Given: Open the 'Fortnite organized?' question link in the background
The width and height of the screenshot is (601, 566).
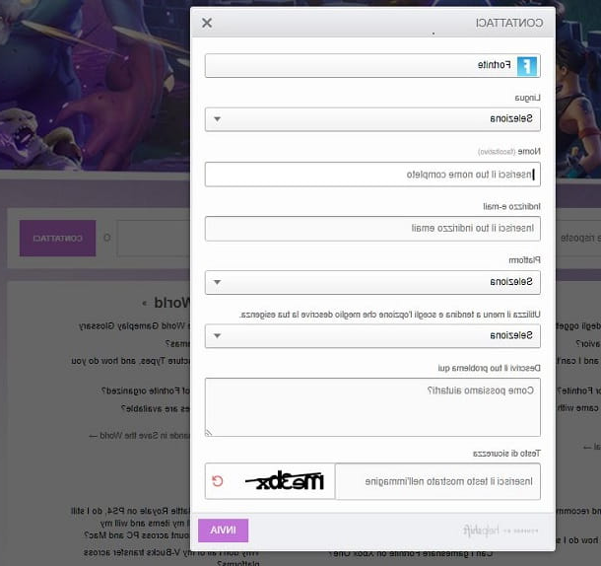Looking at the screenshot, I should (146, 391).
